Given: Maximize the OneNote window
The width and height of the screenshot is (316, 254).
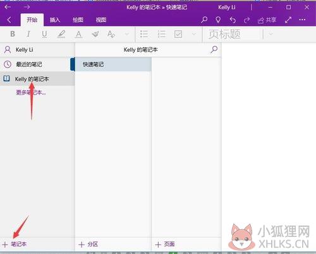Looking at the screenshot, I should [288, 8].
